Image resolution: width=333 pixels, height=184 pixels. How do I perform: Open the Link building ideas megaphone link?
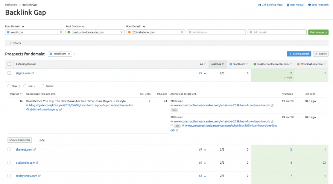270,5
